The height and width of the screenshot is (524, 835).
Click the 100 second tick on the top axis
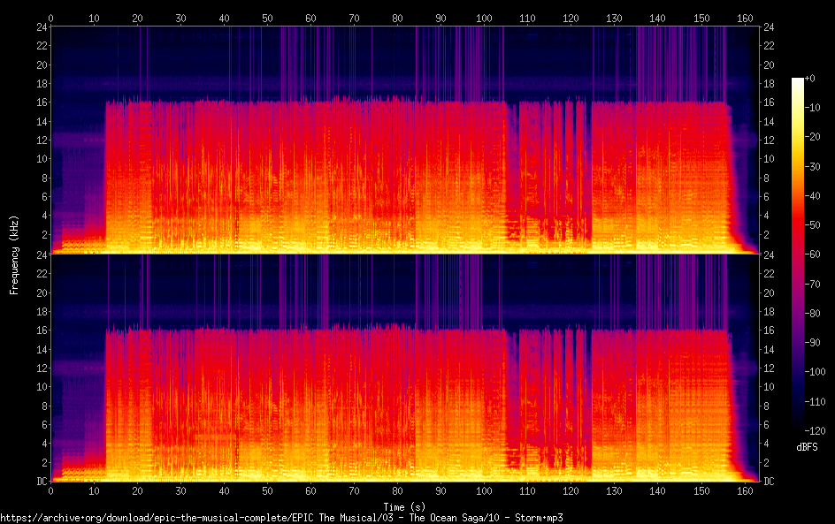pyautogui.click(x=484, y=18)
